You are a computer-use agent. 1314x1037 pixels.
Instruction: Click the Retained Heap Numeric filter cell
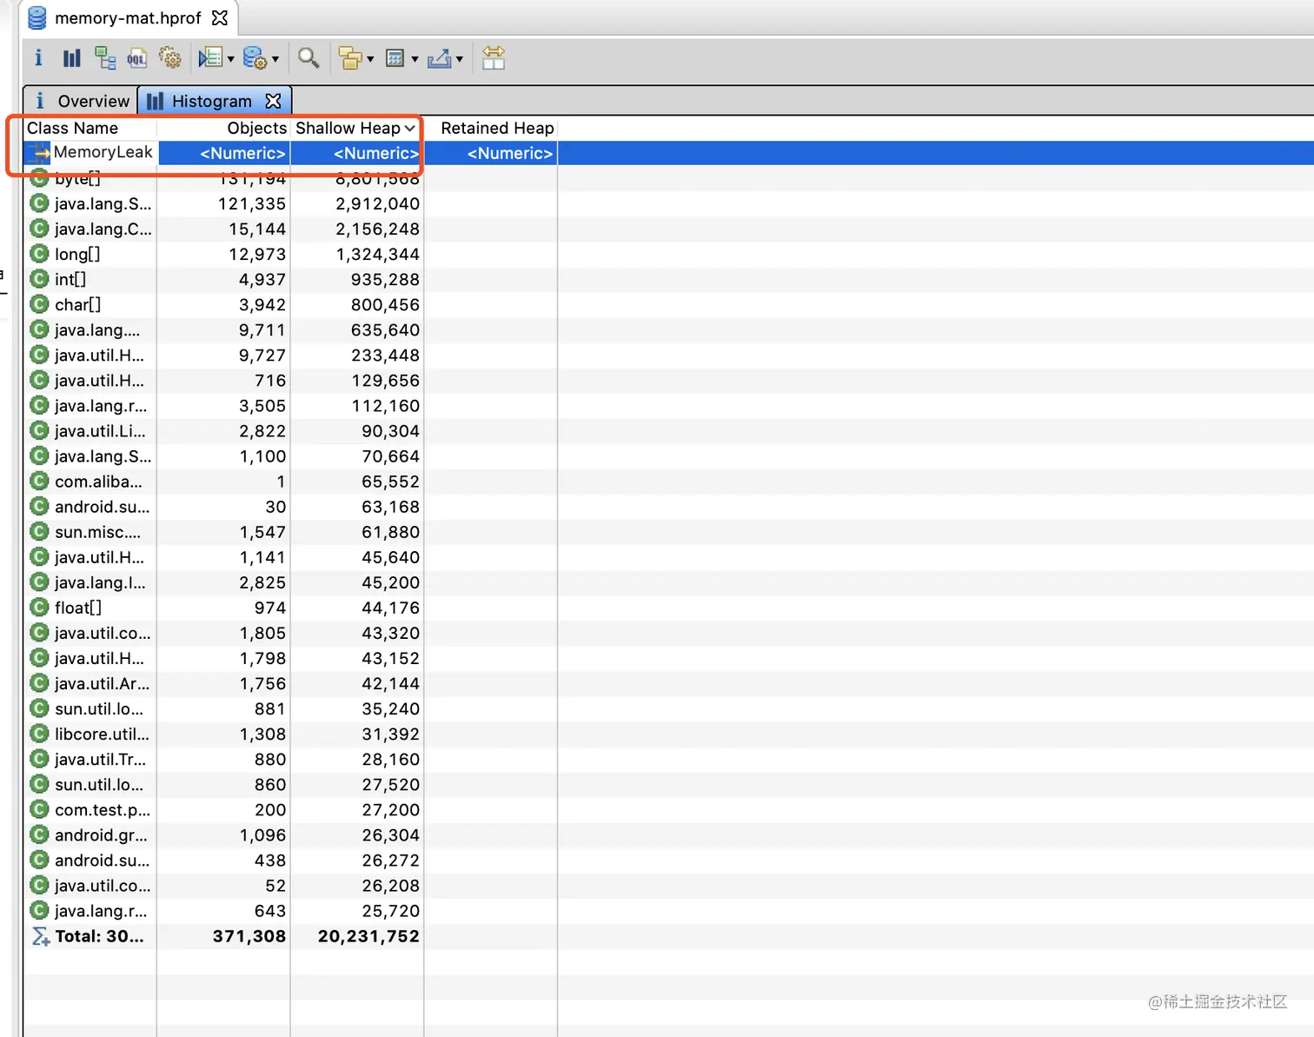coord(491,153)
